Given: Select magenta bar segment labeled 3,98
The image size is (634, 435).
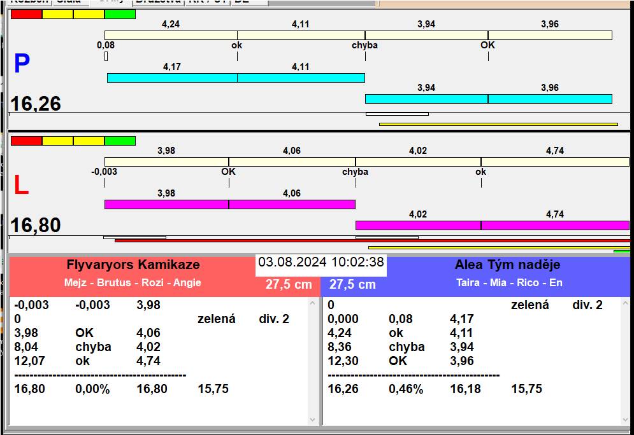Looking at the screenshot, I should point(166,204).
